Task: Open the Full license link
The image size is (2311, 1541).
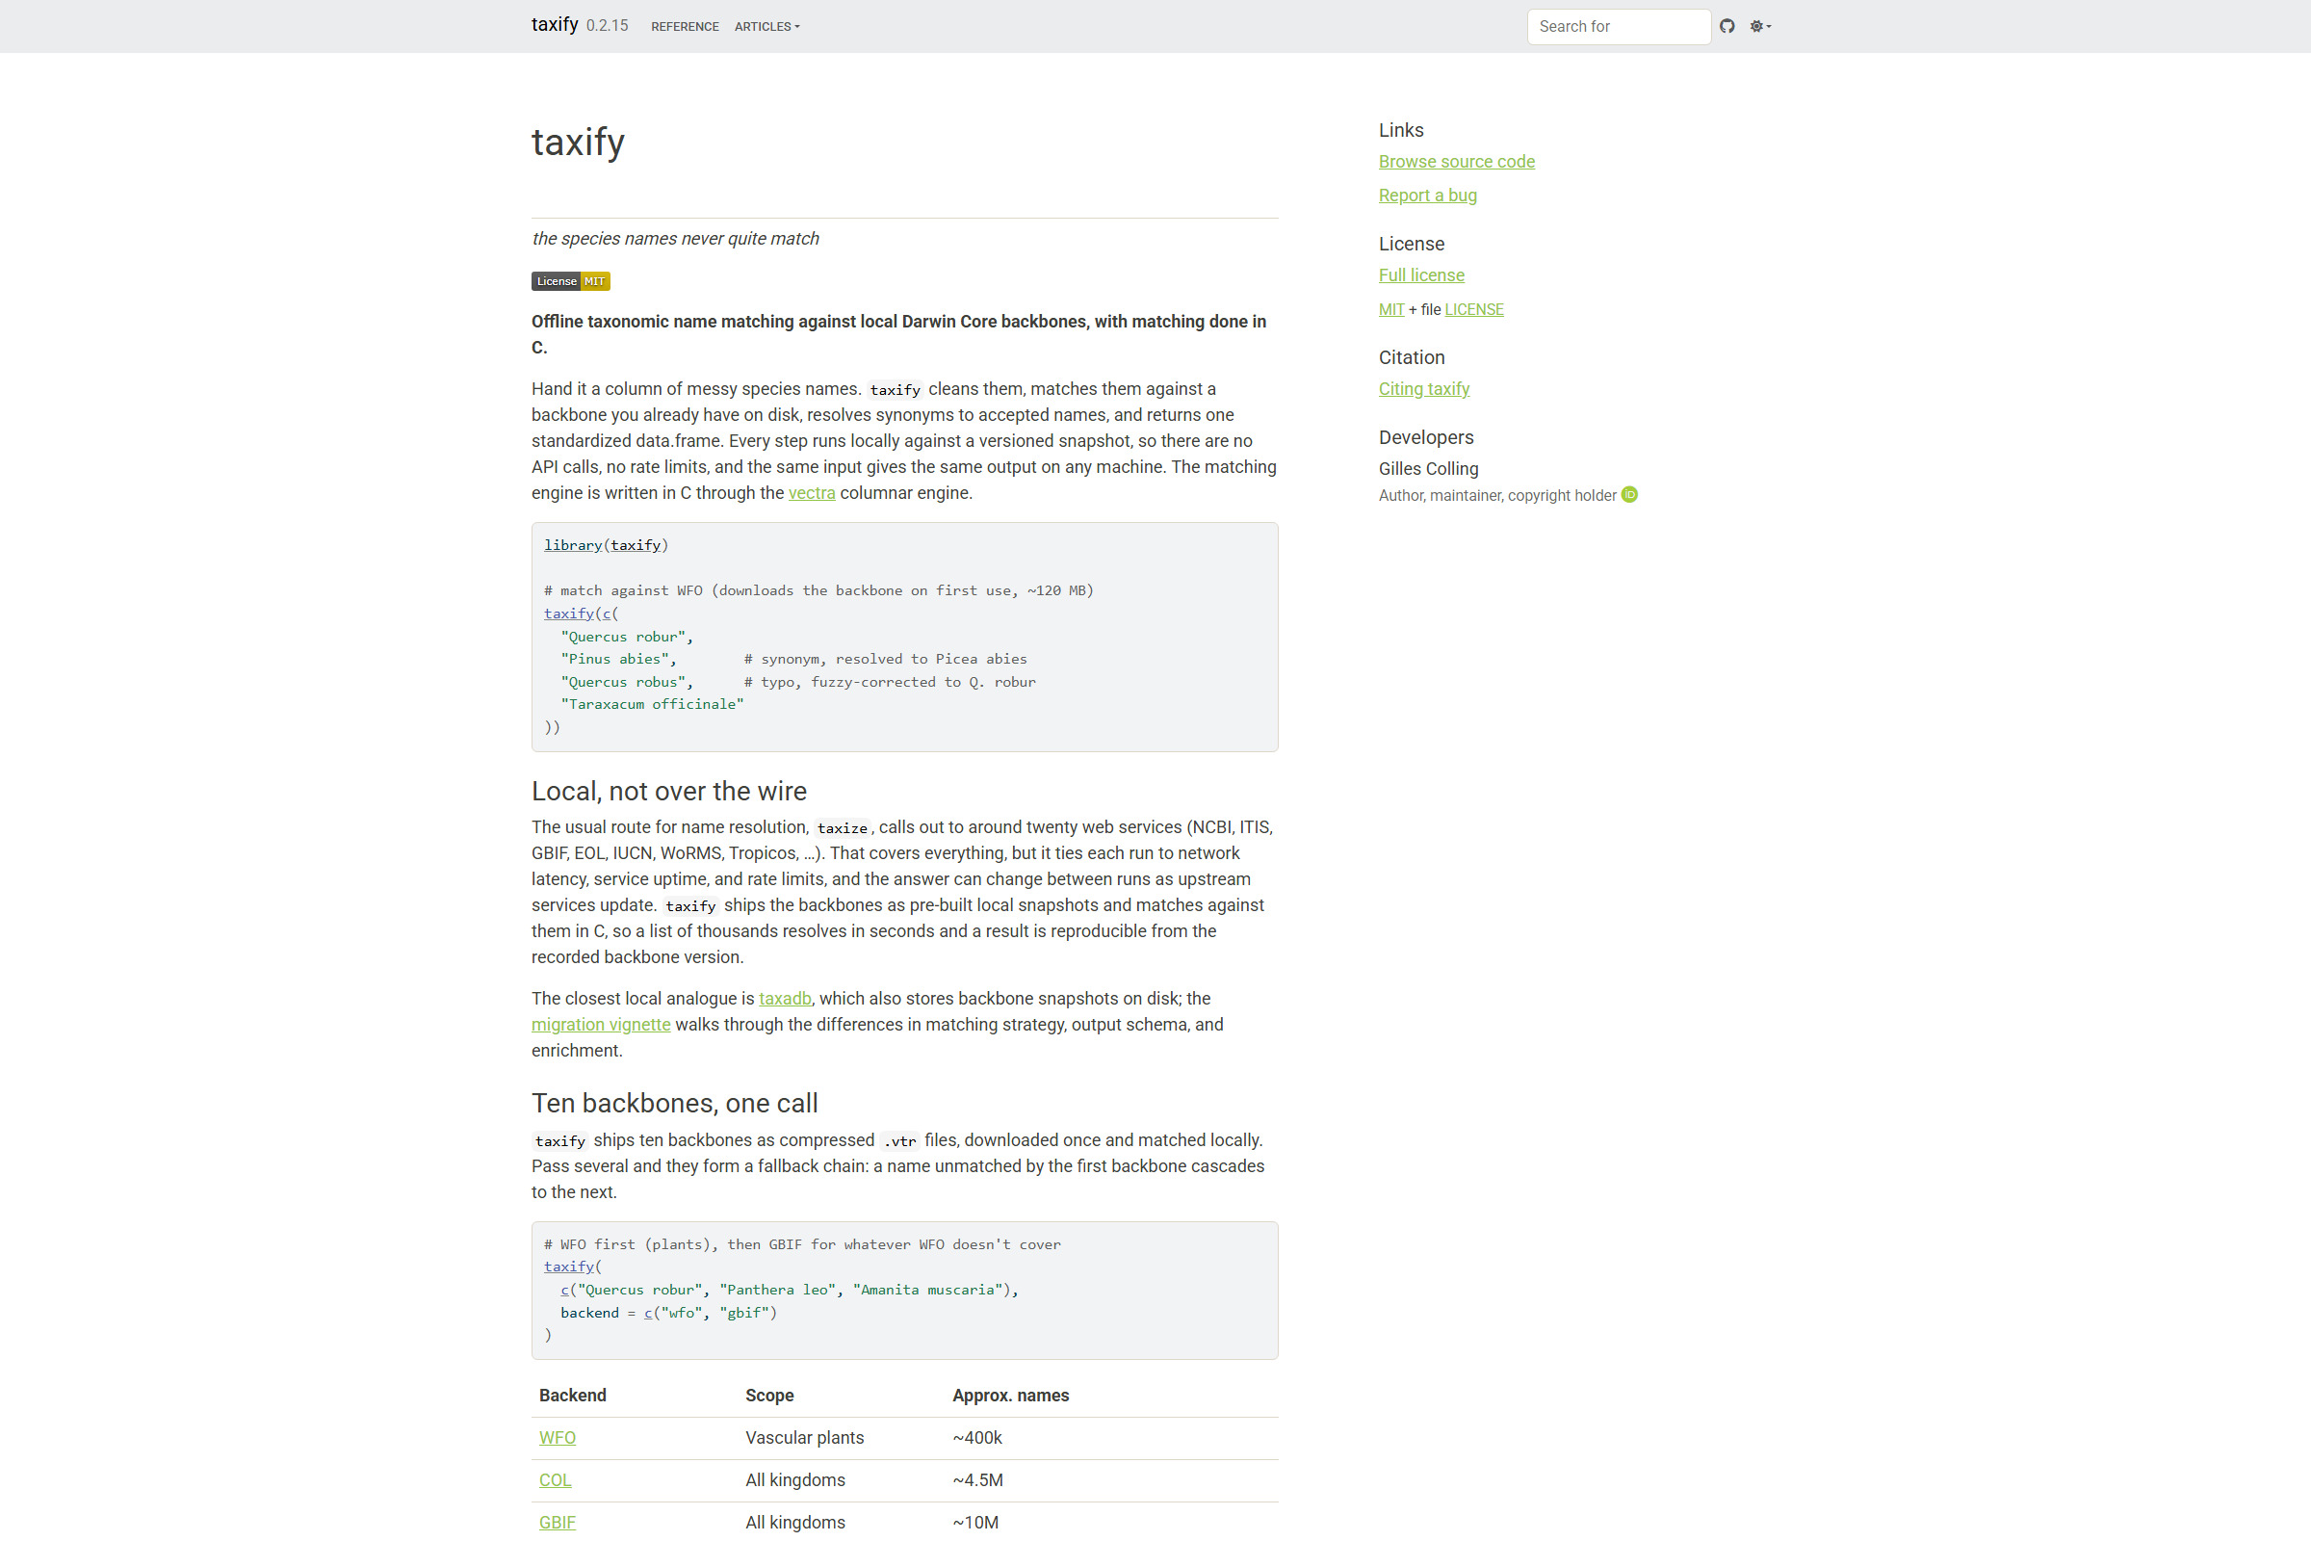Action: [1421, 275]
